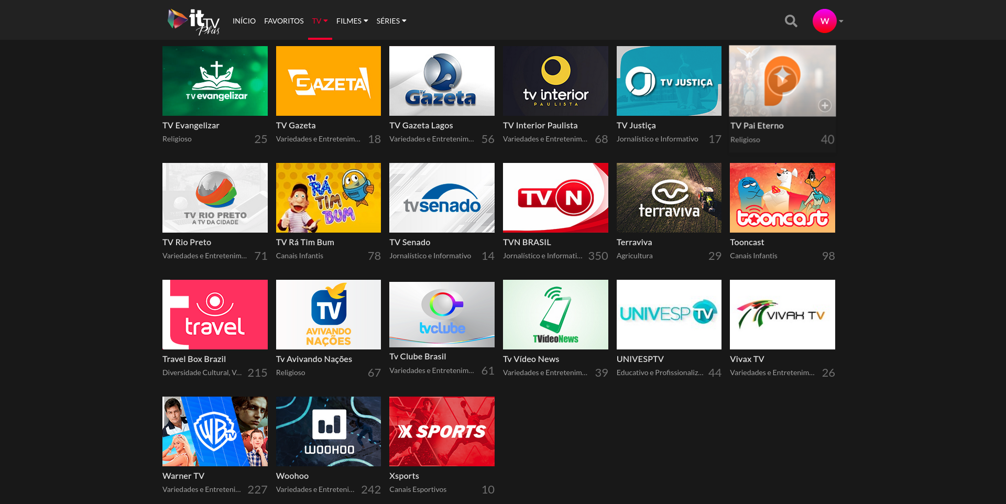
Task: Click the itTV Plus logo
Action: coord(193,21)
